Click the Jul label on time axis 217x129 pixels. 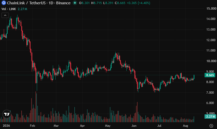(x=159, y=126)
